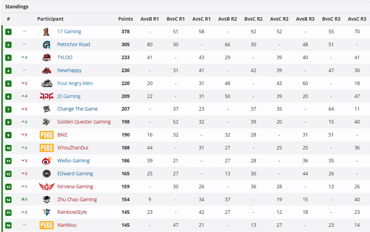This screenshot has width=370, height=232.
Task: Click Petrichor Road's 305 points value
Action: point(126,44)
